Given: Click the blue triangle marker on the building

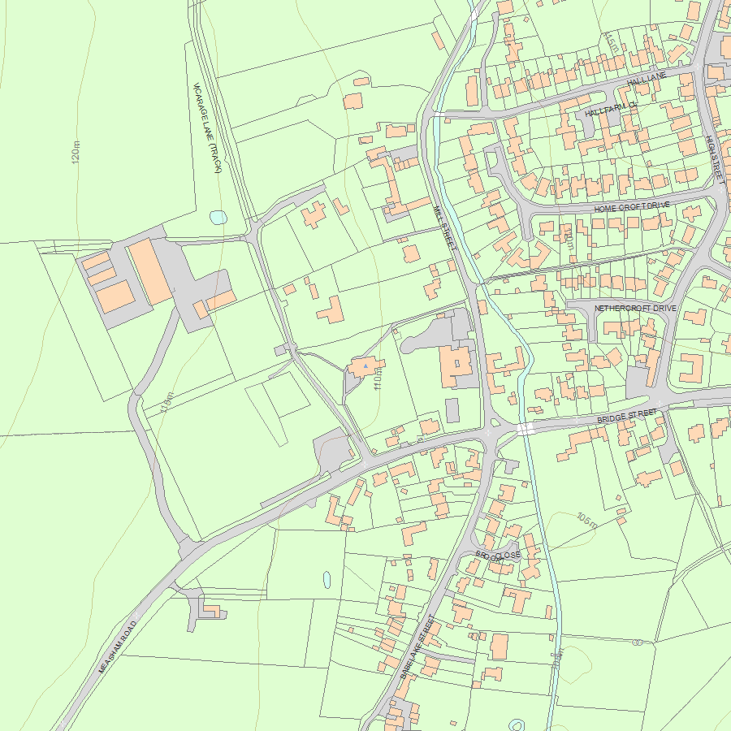Looking at the screenshot, I should click(366, 366).
